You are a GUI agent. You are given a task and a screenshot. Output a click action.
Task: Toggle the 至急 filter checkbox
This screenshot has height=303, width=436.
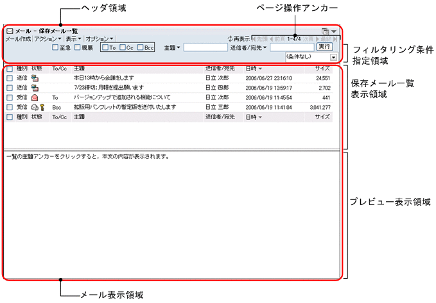pos(55,47)
